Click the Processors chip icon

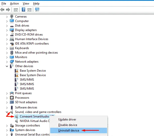pyautogui.click(x=12, y=98)
